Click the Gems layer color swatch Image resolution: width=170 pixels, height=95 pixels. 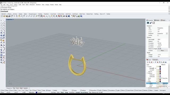pyautogui.click(x=160, y=78)
